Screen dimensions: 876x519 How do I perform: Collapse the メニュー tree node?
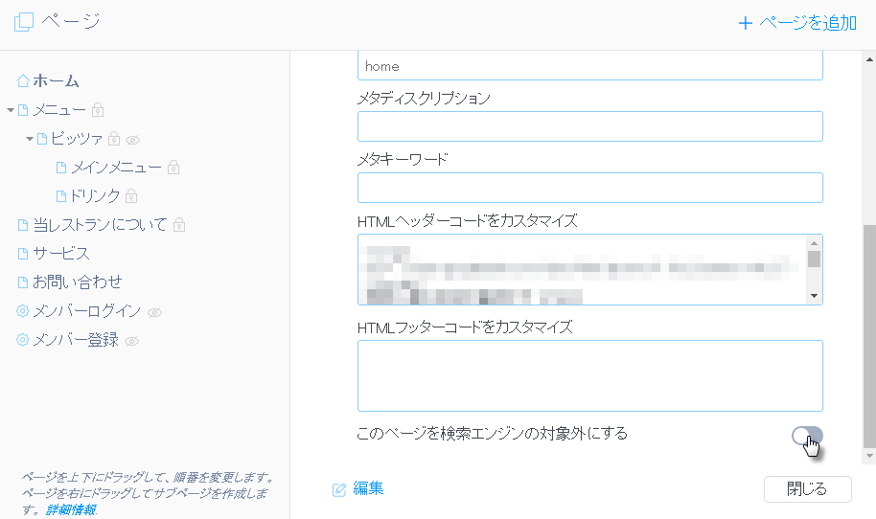(x=10, y=110)
